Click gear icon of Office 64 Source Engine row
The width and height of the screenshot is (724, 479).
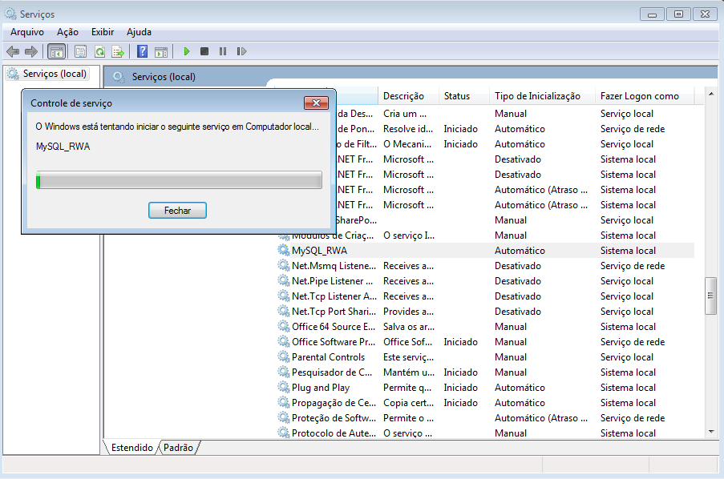pos(283,326)
